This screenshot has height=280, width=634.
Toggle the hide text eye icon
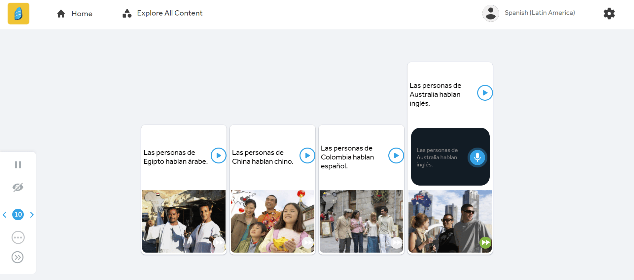(x=18, y=187)
